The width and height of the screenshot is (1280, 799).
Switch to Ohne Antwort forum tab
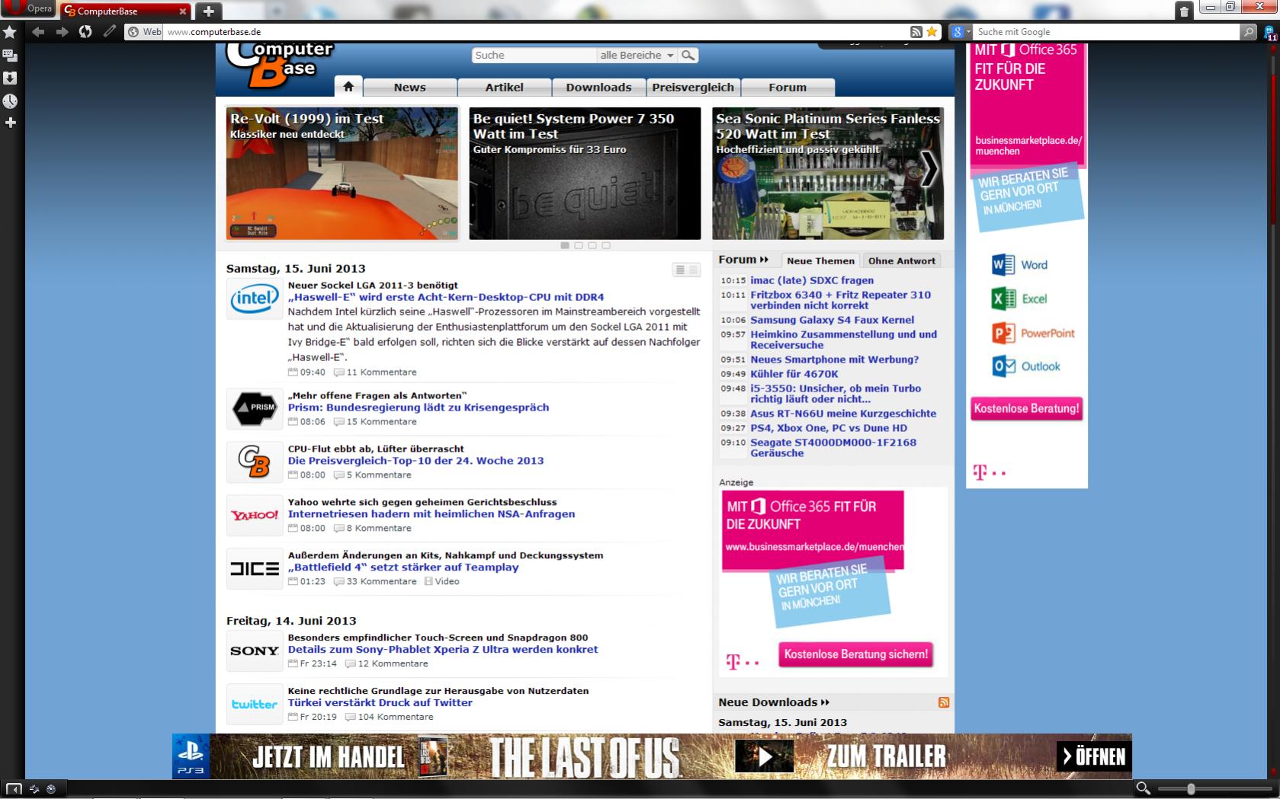[x=901, y=260]
